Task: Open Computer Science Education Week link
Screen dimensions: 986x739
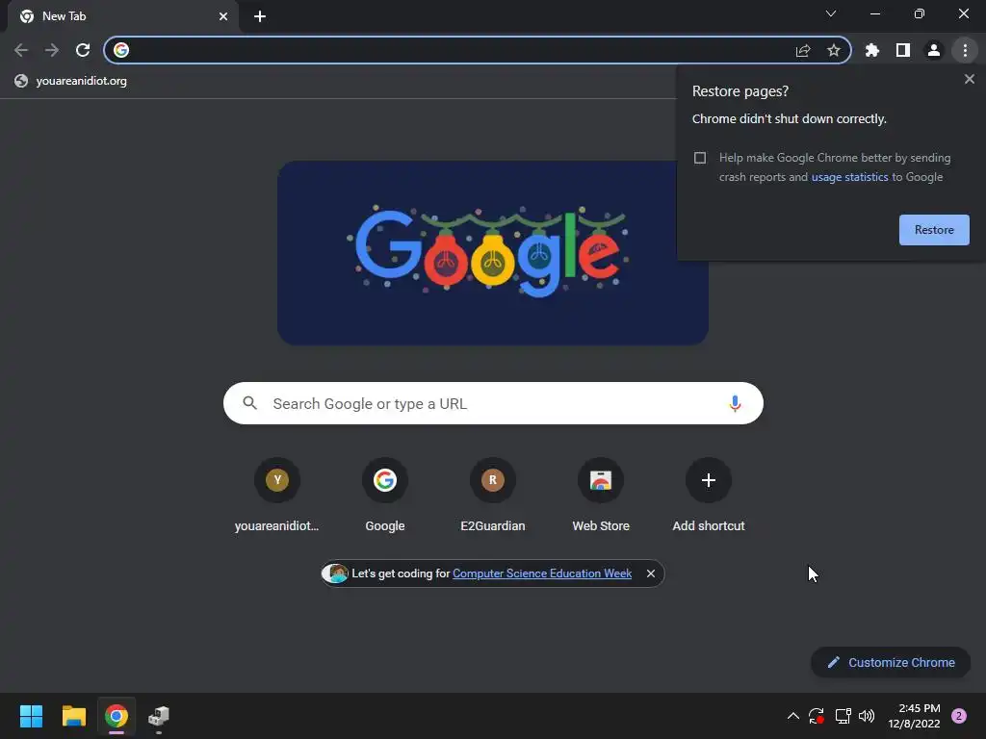Action: click(542, 573)
